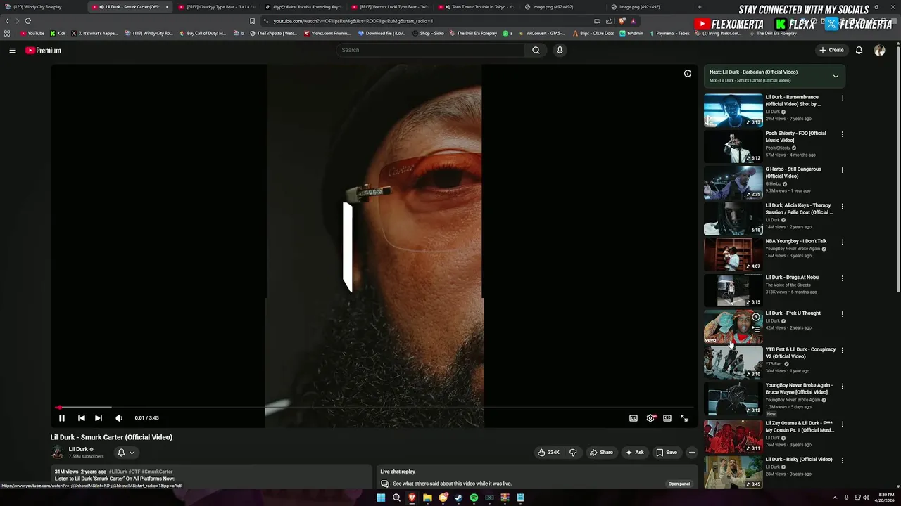Open options for Lil Durk - Drugs At Nobu
901x506 pixels.
coord(842,278)
